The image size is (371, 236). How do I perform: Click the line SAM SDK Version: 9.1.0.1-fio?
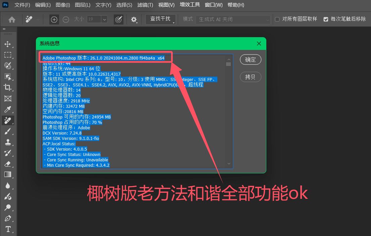click(71, 139)
